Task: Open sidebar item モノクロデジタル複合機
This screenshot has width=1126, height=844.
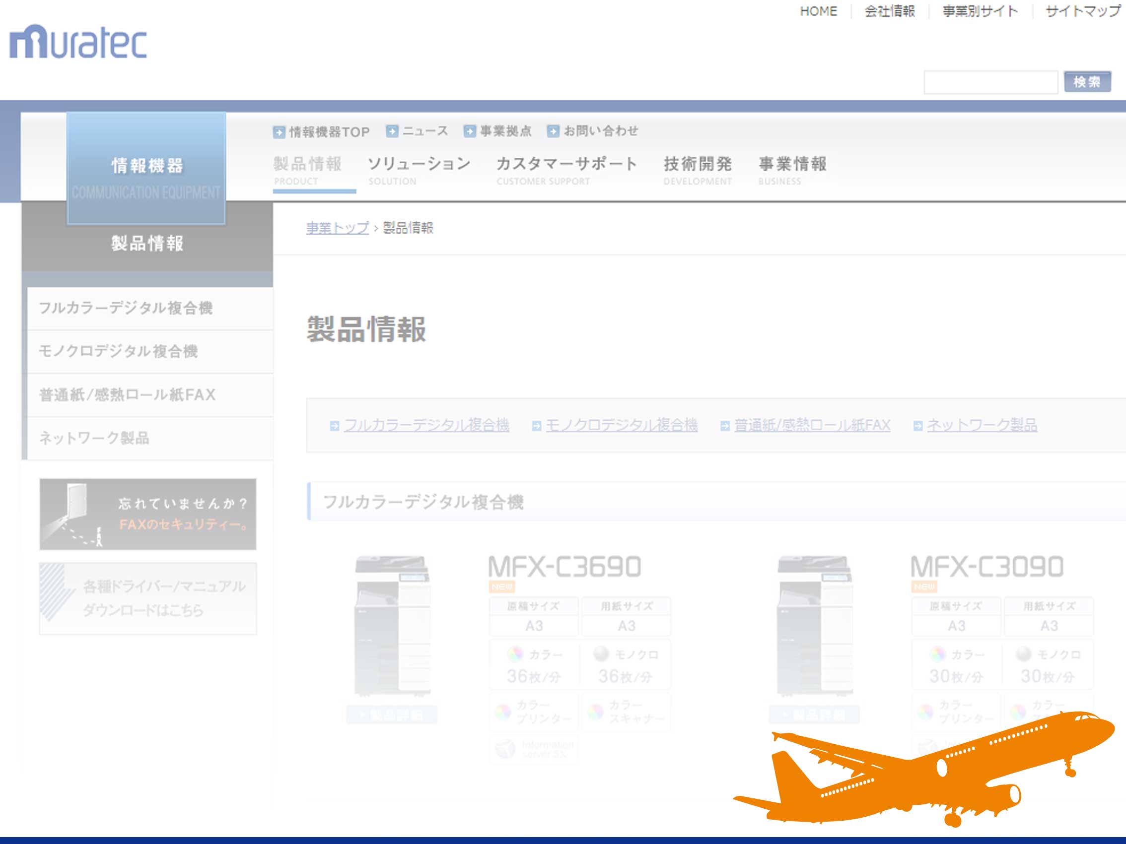Action: (x=149, y=351)
